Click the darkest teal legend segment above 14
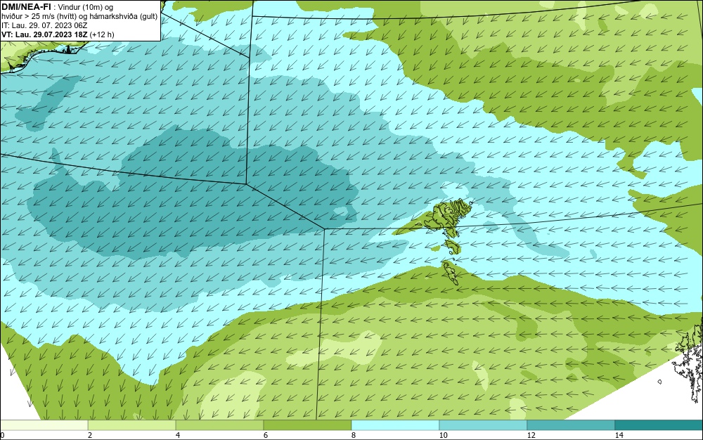 click(x=659, y=425)
